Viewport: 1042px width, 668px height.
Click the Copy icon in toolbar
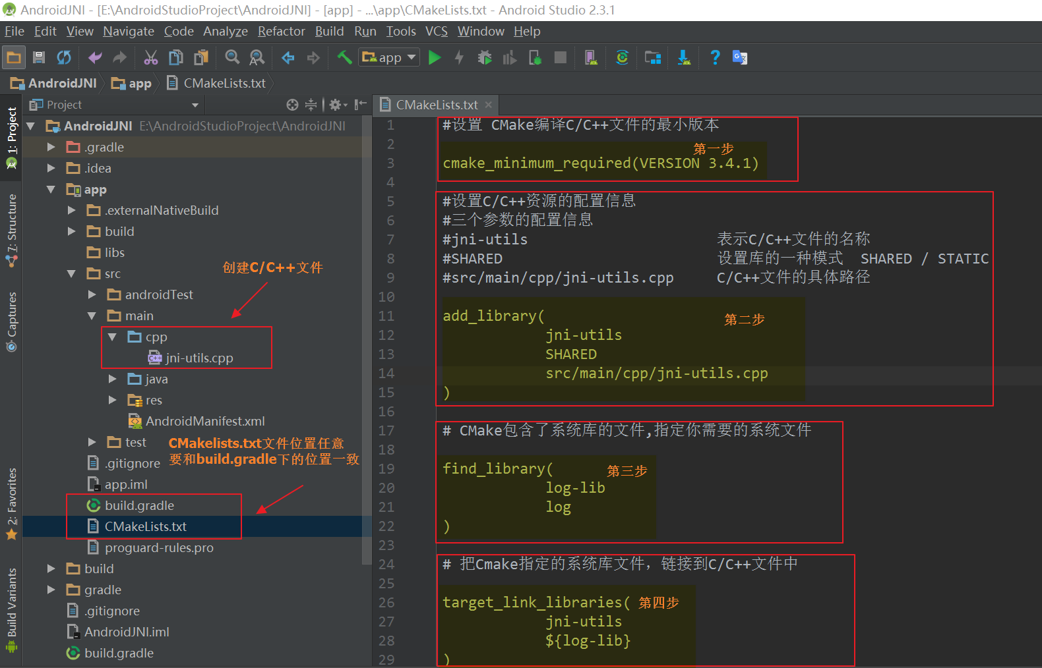(176, 58)
